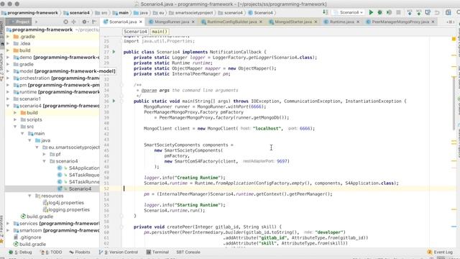The width and height of the screenshot is (460, 259).
Task: Switch to Runtime.java tab
Action: click(x=341, y=22)
